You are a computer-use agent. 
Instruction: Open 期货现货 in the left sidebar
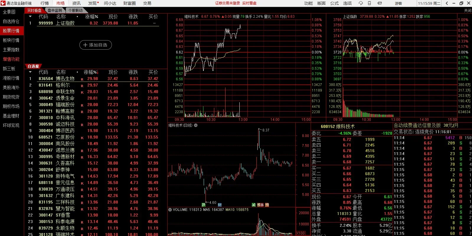pos(11,97)
